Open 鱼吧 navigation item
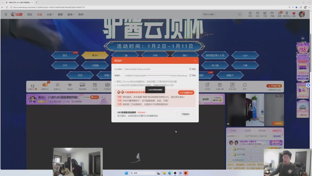The image size is (312, 176). [81, 14]
